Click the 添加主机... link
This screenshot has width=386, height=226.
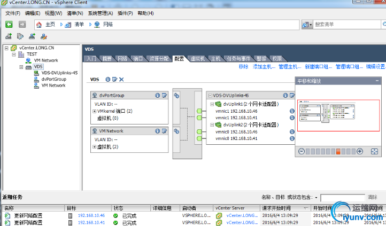pos(264,67)
